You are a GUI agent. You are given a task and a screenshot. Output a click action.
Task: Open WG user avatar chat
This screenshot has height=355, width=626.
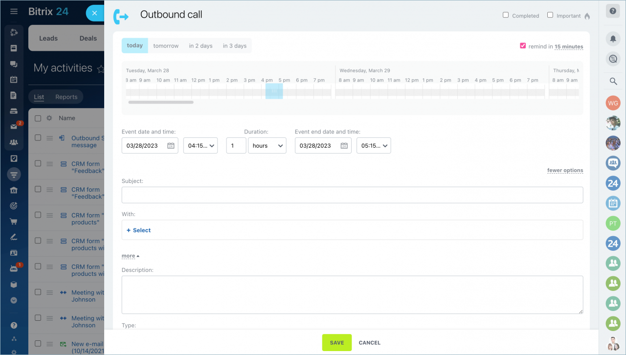click(x=613, y=103)
